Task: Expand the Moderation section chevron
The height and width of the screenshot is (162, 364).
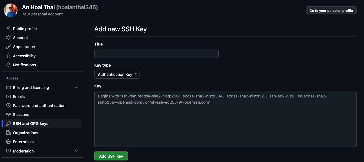Action: [76, 151]
